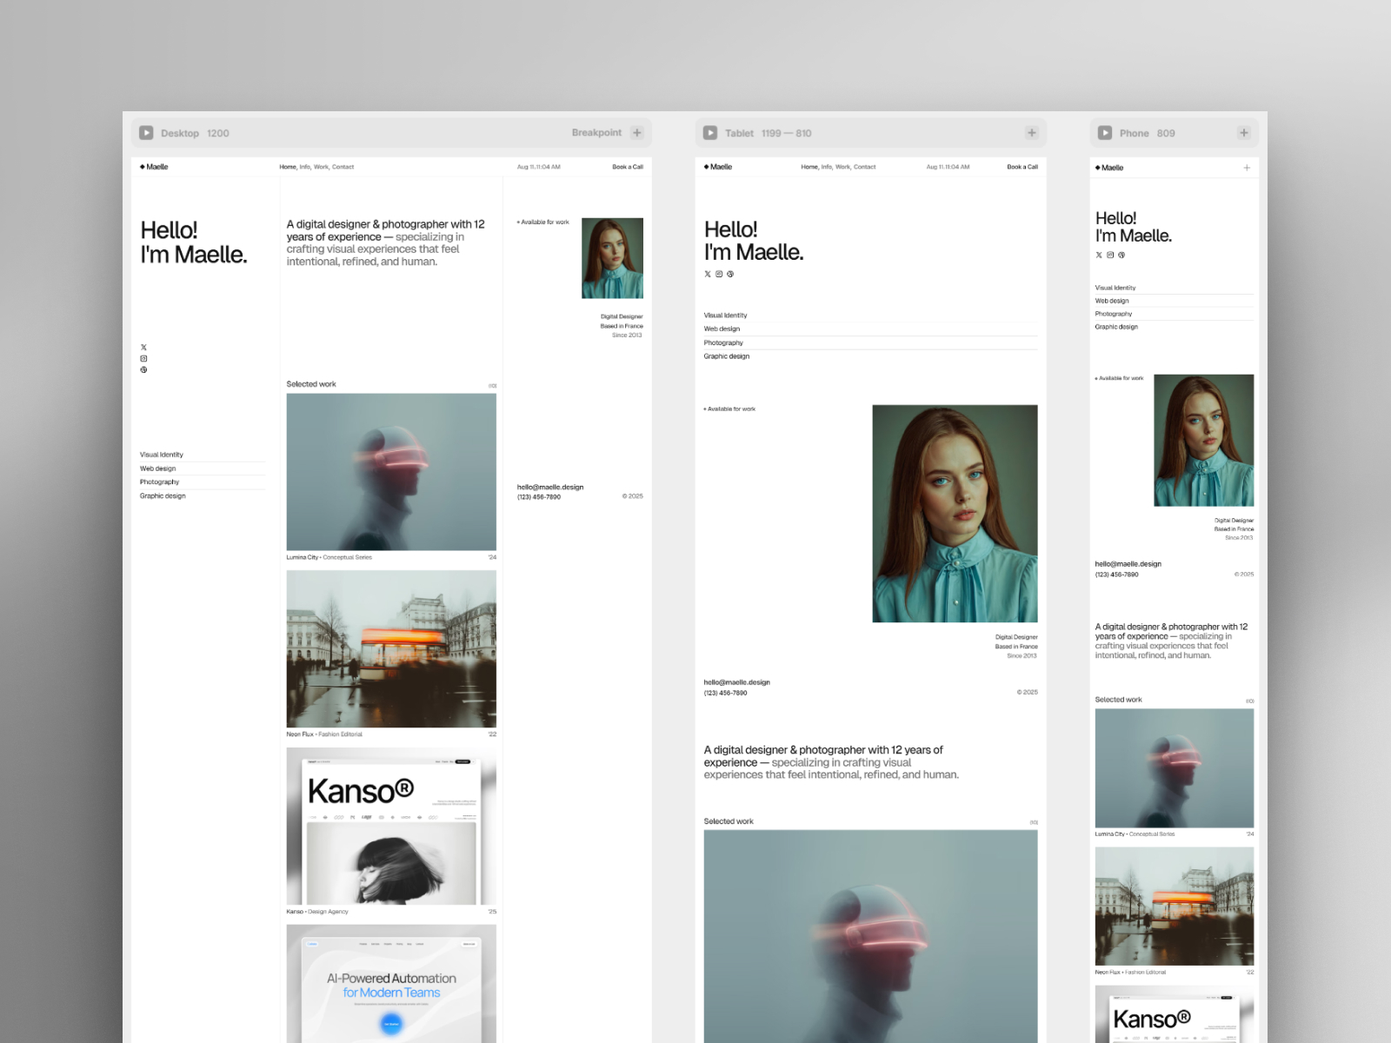Open the plus menu icon in Phone page navbar
The image size is (1391, 1043).
tap(1247, 168)
